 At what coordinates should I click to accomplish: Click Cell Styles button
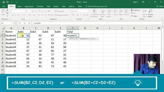click(x=109, y=13)
